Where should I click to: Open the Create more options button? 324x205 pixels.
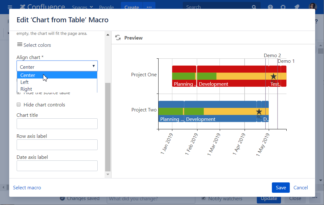click(149, 7)
